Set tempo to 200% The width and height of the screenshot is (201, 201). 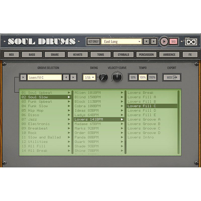[x=152, y=77]
